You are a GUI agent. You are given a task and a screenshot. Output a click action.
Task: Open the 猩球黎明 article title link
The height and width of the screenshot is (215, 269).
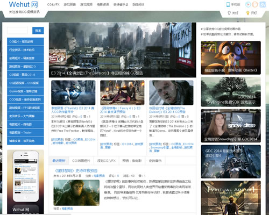point(76,170)
